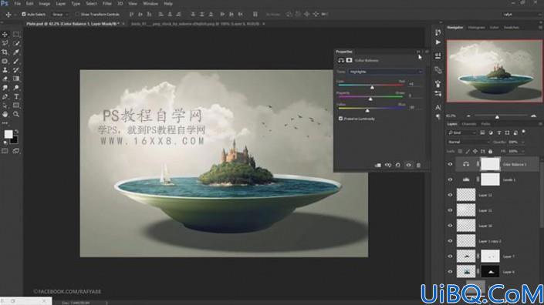Viewport: 544px width, 305px height.
Task: Open the File menu
Action: coord(17,3)
